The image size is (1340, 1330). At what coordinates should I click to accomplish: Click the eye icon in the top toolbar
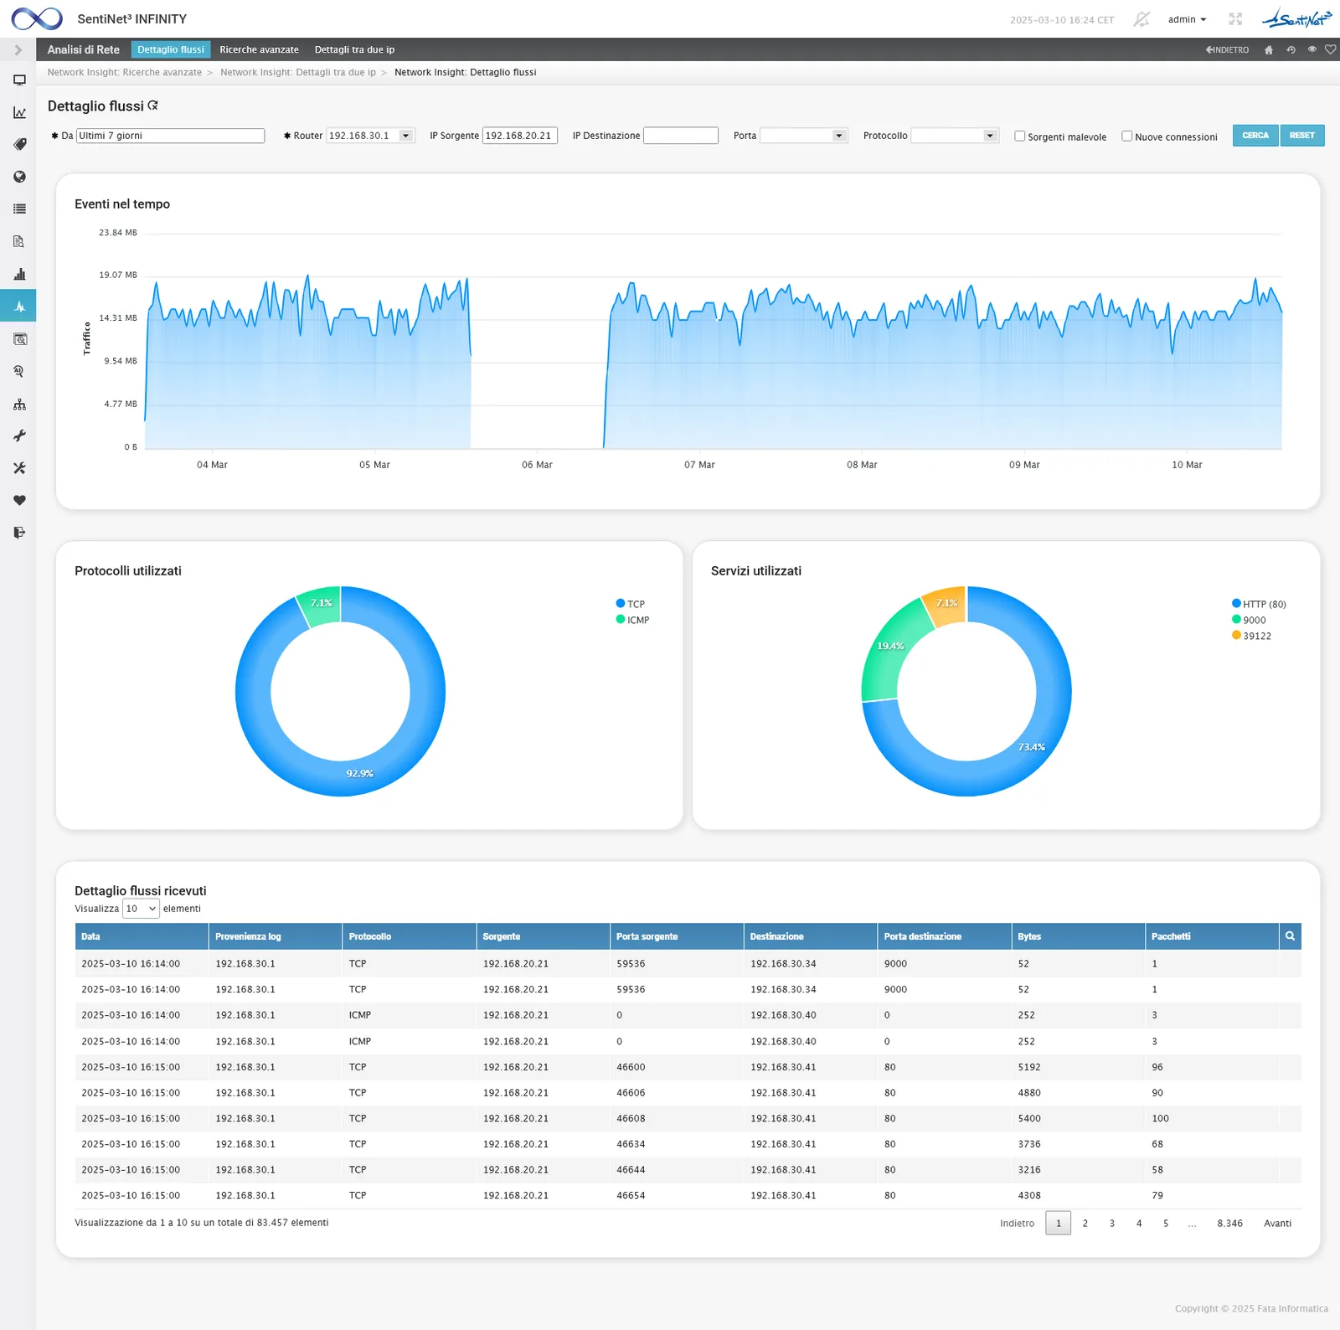pos(1312,49)
